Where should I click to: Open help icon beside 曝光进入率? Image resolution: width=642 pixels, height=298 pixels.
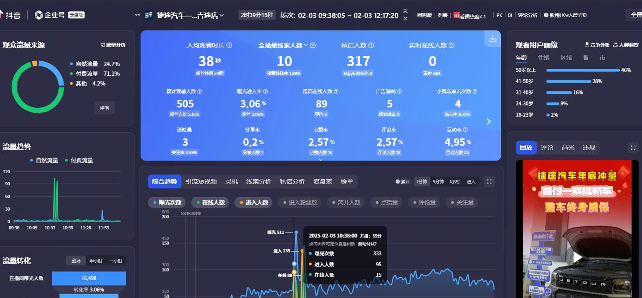click(x=266, y=92)
